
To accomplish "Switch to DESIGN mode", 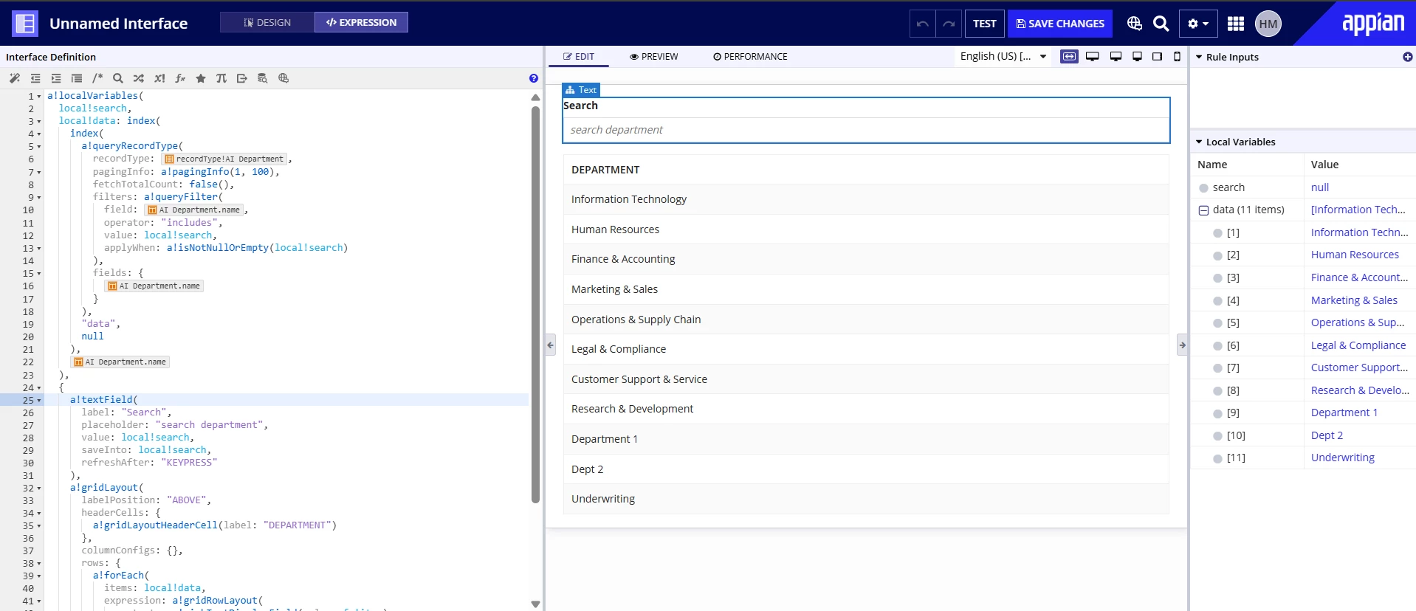I will click(x=267, y=22).
